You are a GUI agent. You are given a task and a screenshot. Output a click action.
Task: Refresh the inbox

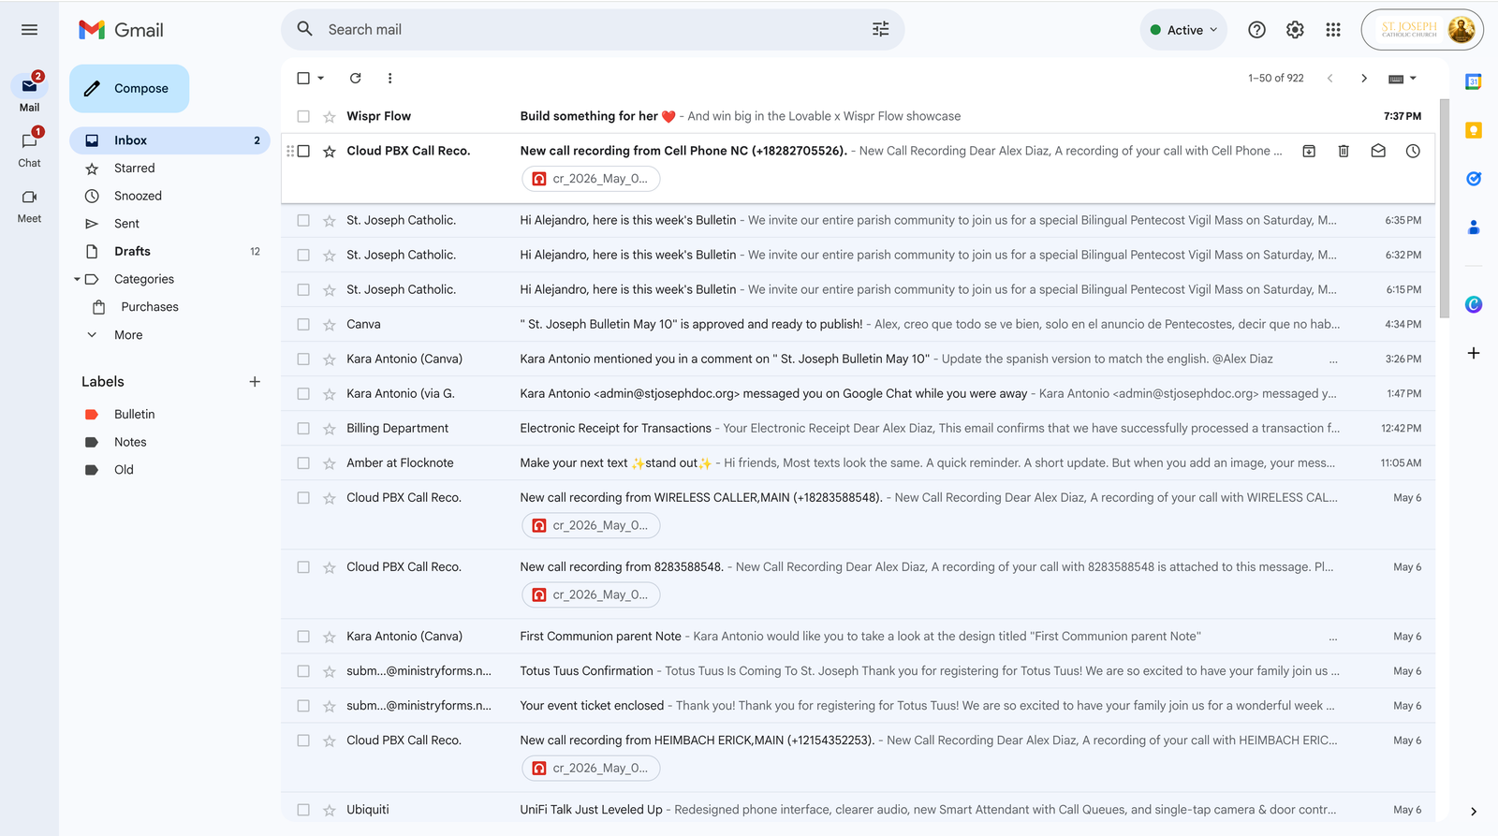(356, 79)
